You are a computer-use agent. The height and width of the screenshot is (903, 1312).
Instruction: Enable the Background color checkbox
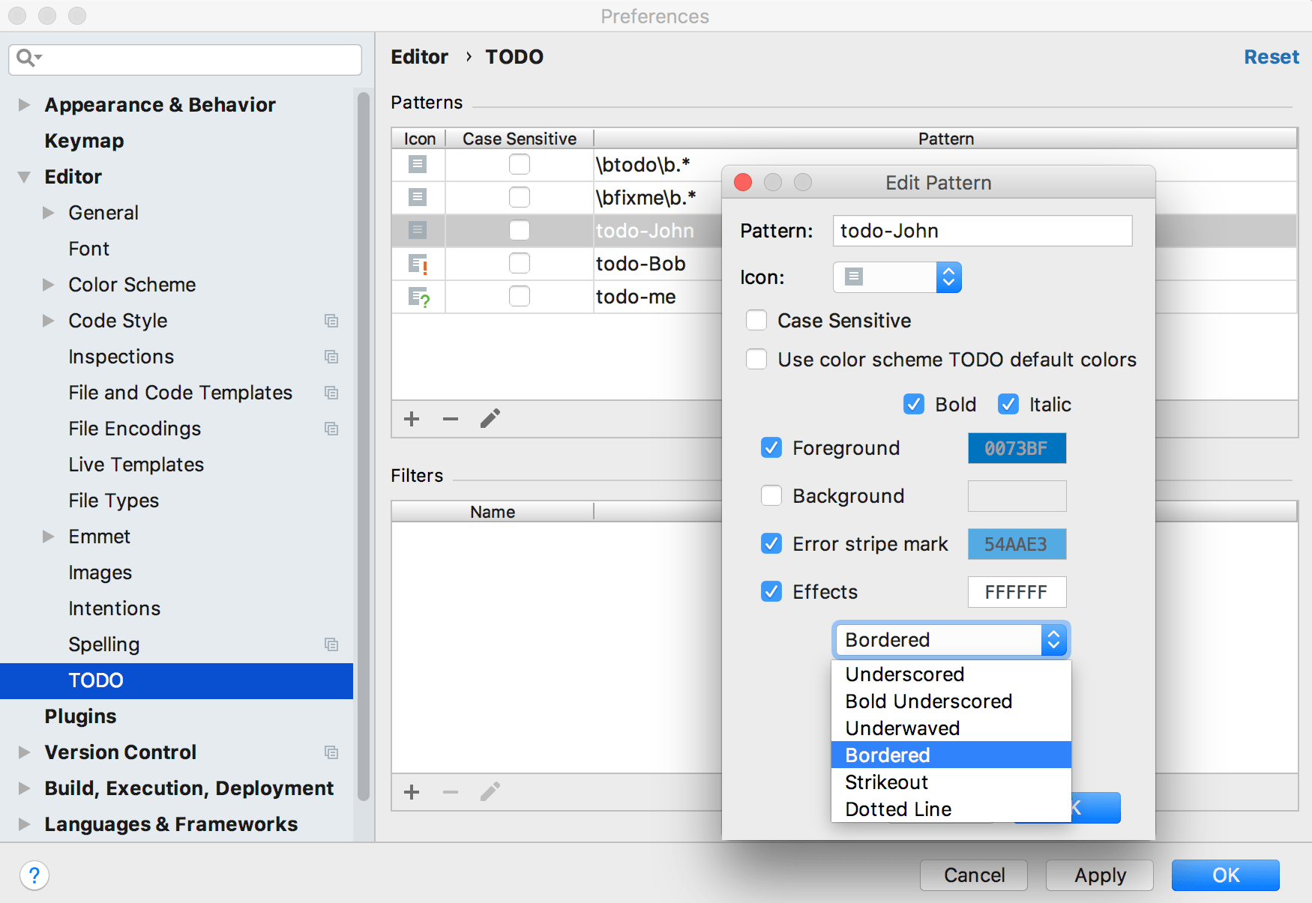coord(771,496)
